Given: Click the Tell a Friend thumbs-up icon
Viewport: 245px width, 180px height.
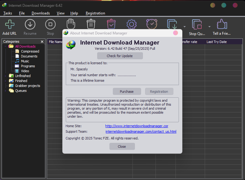Looking at the screenshot, I should click(x=222, y=25).
